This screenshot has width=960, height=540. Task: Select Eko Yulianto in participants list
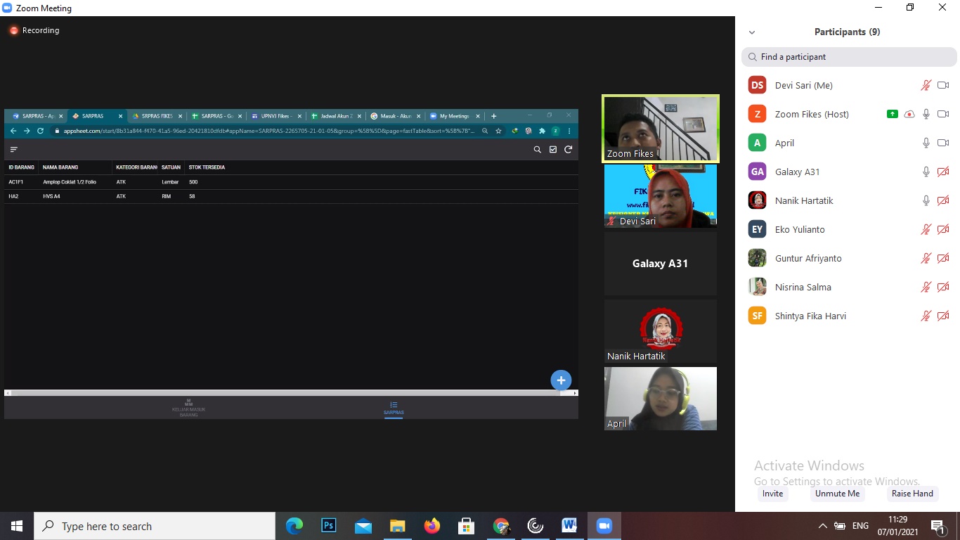point(800,229)
